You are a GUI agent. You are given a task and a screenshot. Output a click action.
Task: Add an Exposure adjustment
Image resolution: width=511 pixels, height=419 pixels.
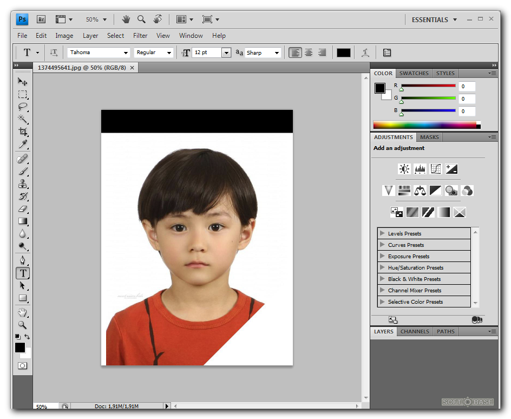[451, 169]
